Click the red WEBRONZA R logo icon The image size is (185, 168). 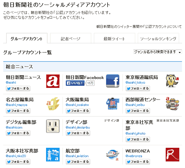click(172, 154)
